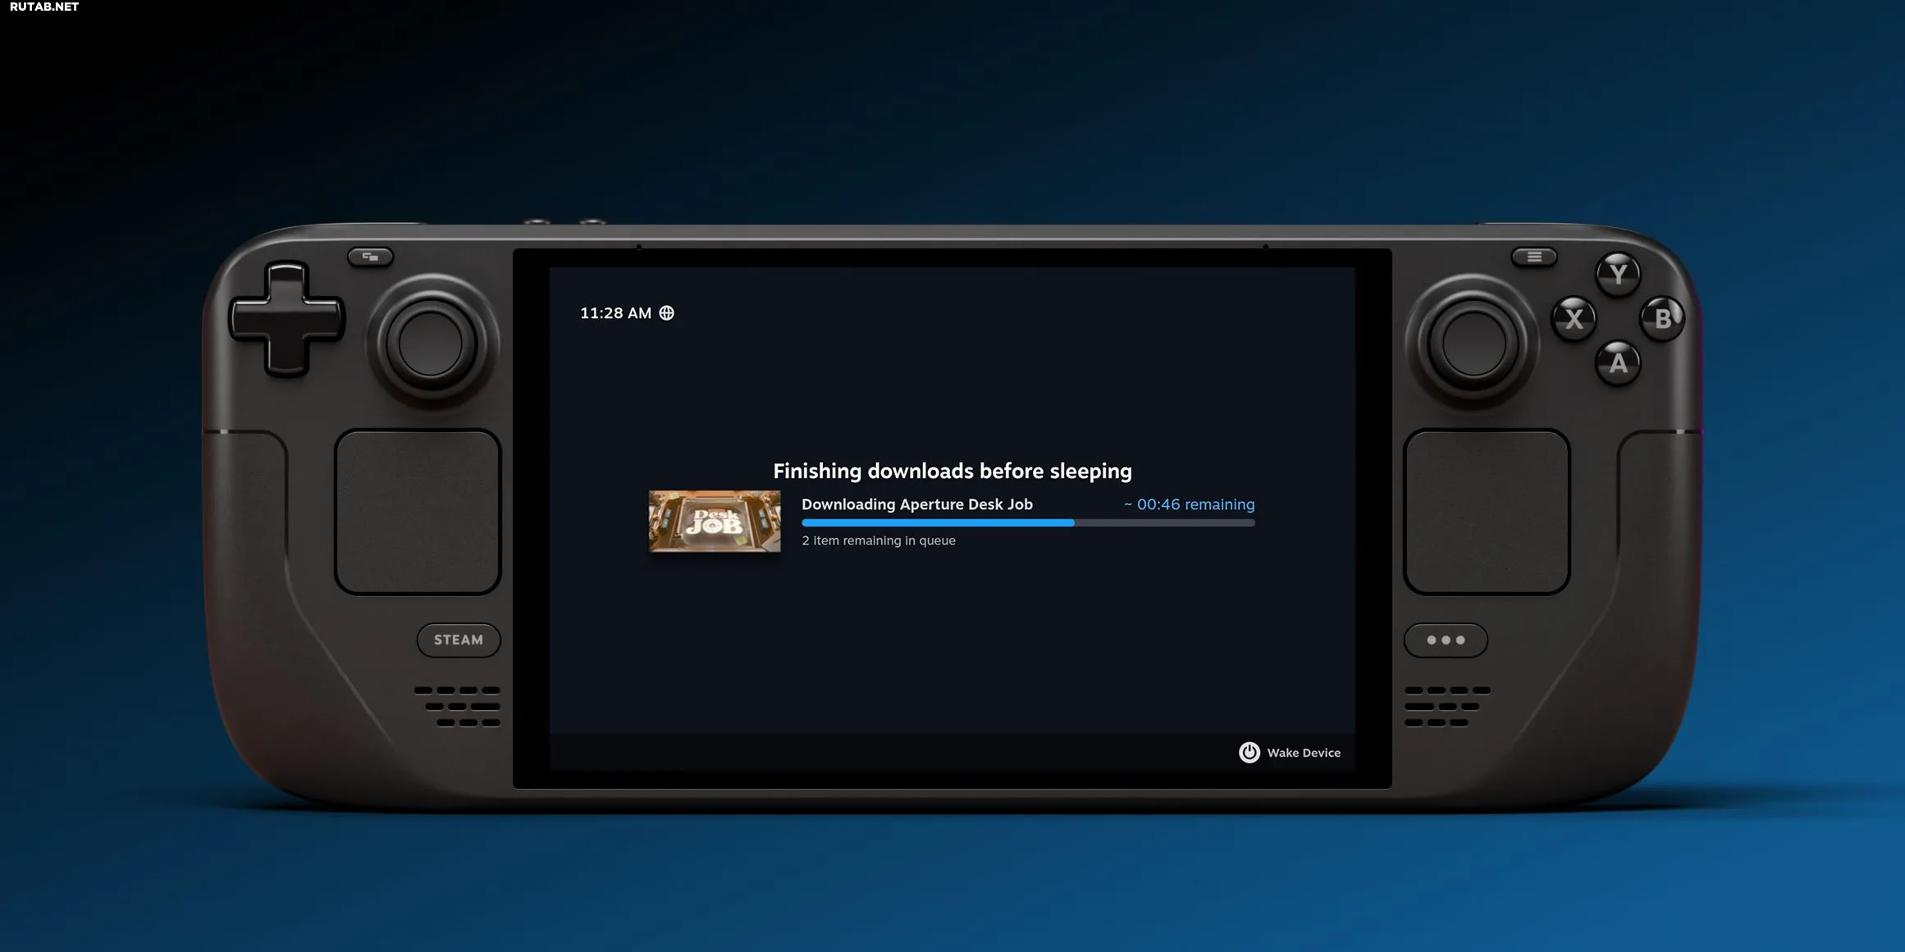Click the globe network icon beside clock

point(666,313)
